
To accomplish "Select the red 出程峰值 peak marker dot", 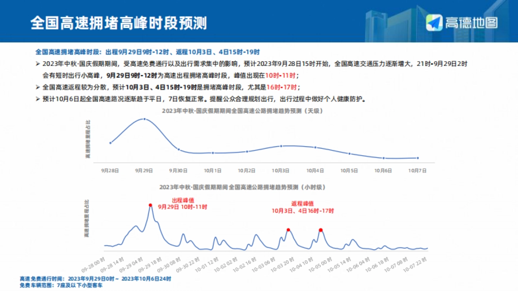I will coord(150,204).
